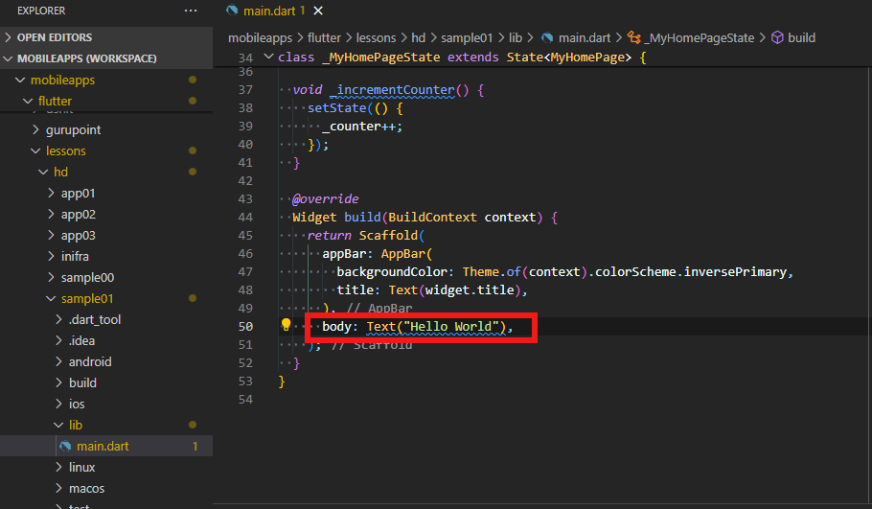Click the Dart icon beside main.dart in tree
This screenshot has height=509, width=872.
(x=65, y=446)
